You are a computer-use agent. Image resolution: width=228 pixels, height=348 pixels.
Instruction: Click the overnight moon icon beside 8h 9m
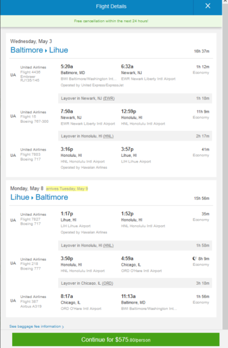pyautogui.click(x=194, y=258)
